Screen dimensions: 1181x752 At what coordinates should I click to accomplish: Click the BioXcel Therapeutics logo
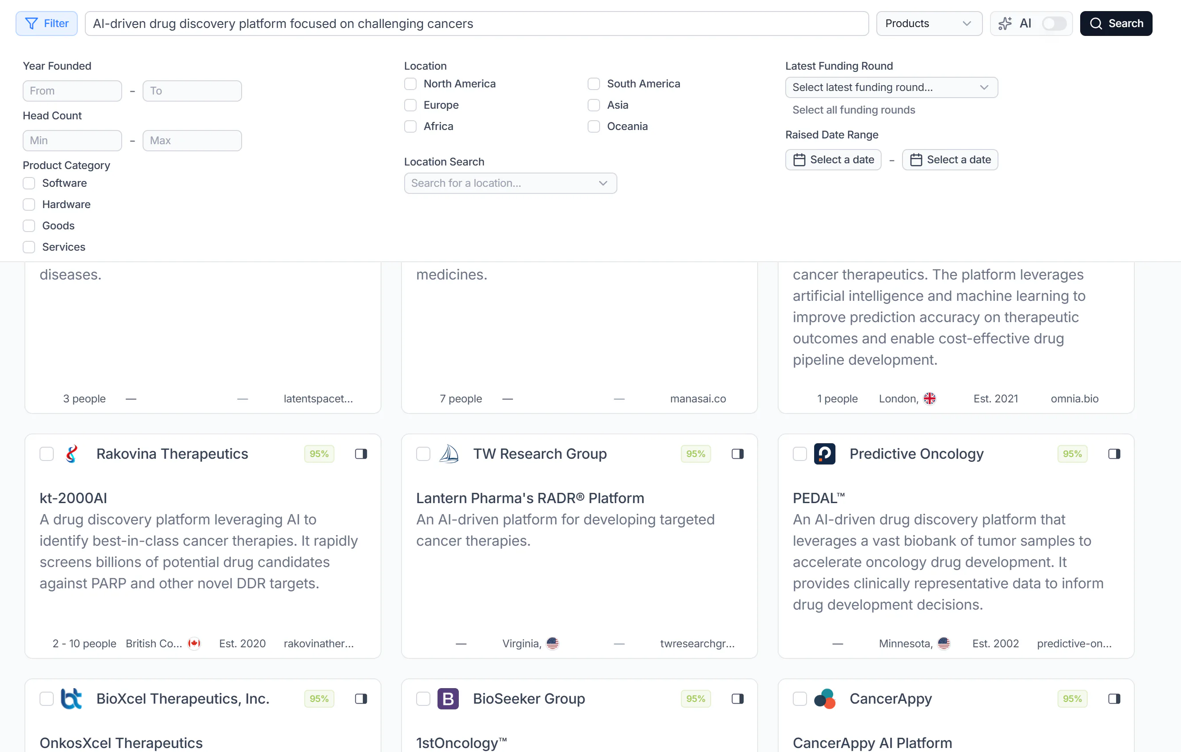[72, 699]
